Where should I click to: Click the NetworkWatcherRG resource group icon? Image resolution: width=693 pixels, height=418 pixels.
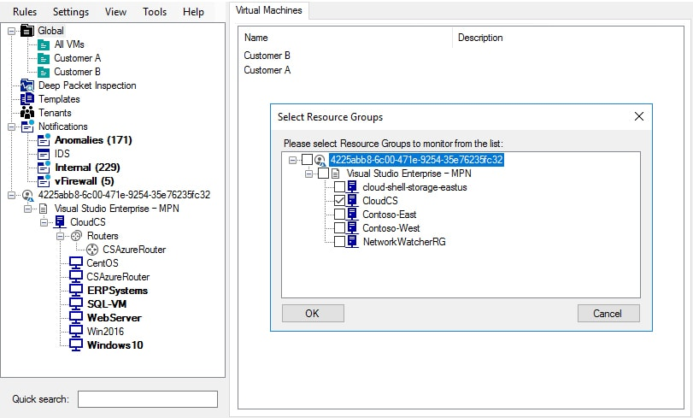pyautogui.click(x=352, y=242)
